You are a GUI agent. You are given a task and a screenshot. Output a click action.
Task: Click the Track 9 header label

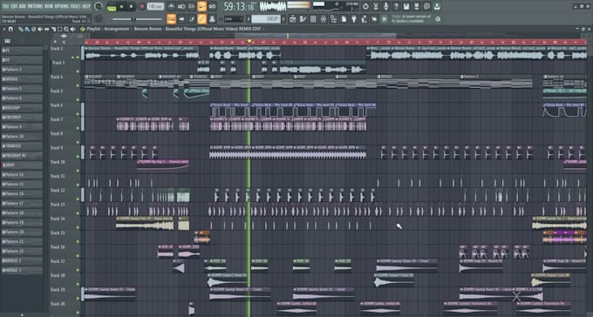click(x=58, y=148)
